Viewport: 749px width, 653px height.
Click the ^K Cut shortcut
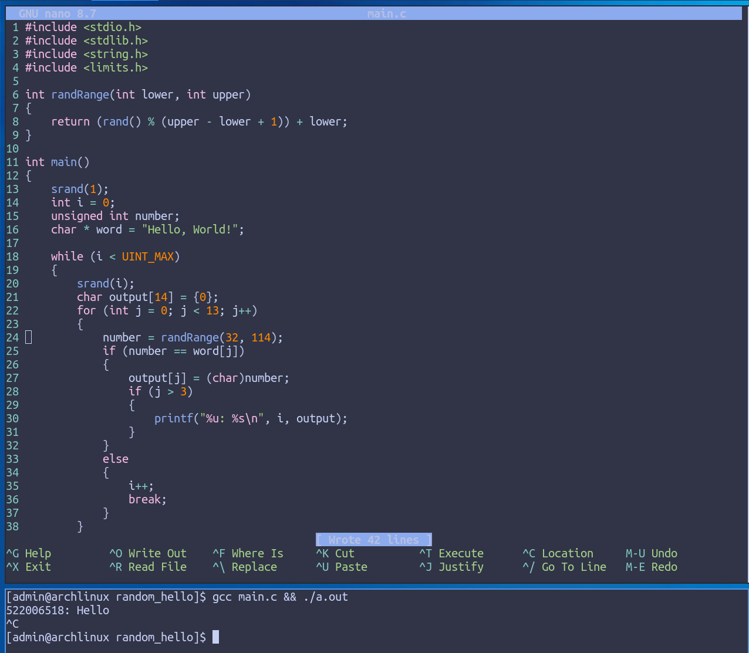[335, 553]
